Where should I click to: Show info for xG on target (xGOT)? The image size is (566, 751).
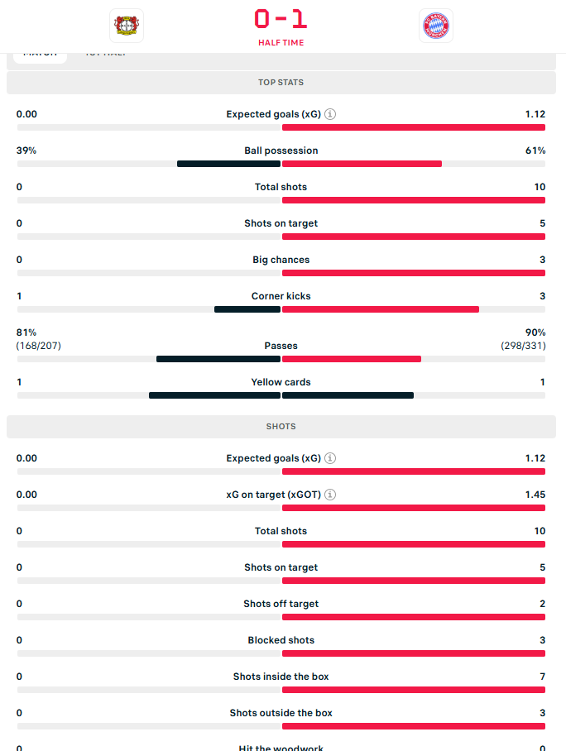[x=330, y=495]
